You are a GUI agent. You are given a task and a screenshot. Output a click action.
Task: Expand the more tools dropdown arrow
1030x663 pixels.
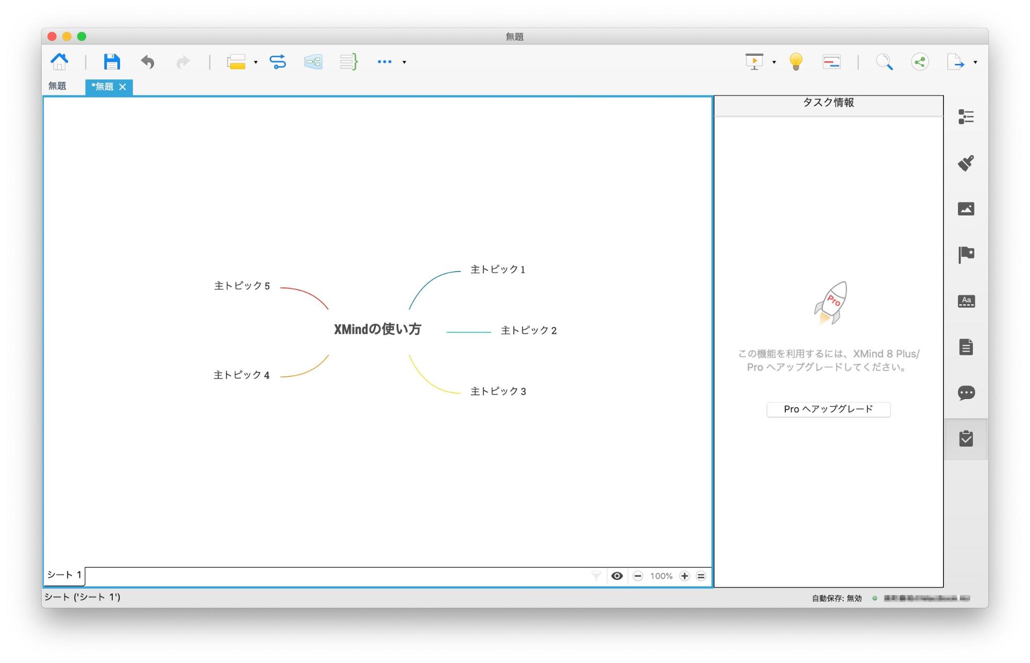[x=404, y=62]
